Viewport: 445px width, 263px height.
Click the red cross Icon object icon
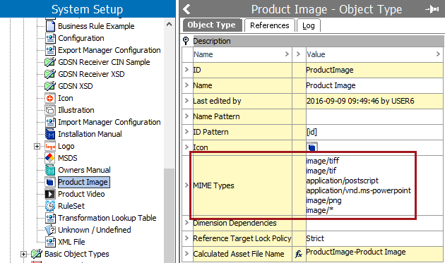[x=50, y=98]
